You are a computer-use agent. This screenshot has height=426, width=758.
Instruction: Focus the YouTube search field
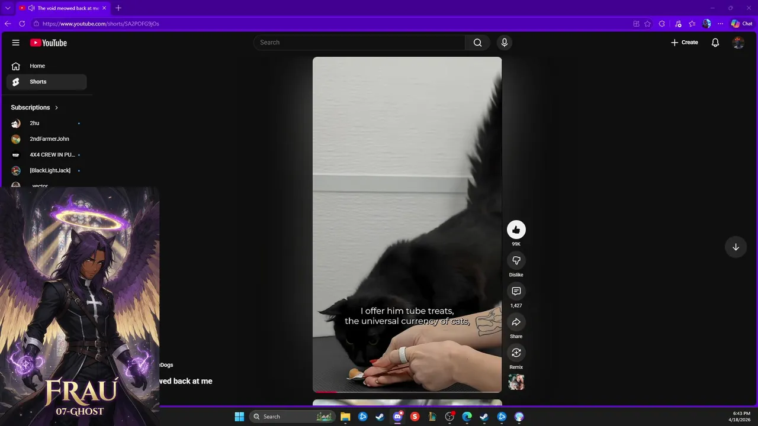click(x=359, y=43)
